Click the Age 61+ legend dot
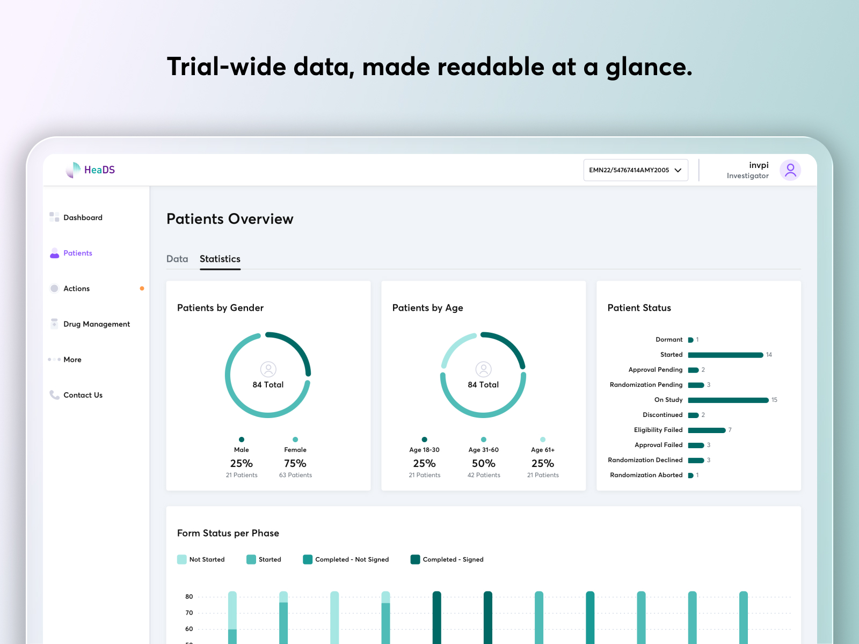The width and height of the screenshot is (859, 644). tap(543, 440)
